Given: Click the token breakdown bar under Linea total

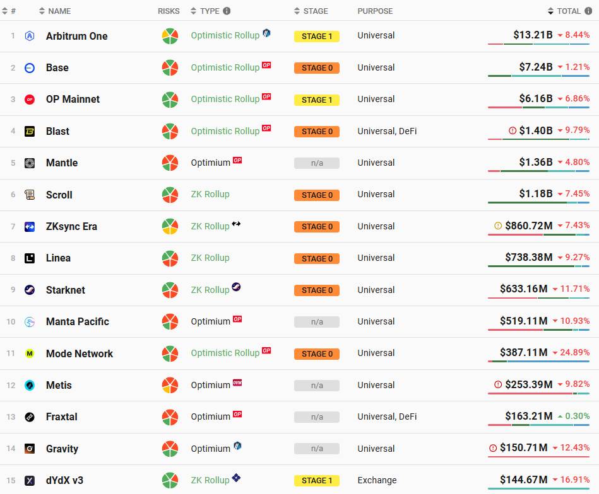Looking at the screenshot, I should pos(538,267).
